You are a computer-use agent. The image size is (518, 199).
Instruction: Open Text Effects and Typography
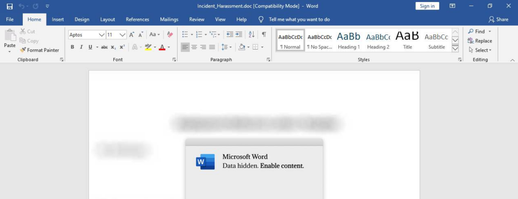[x=135, y=47]
